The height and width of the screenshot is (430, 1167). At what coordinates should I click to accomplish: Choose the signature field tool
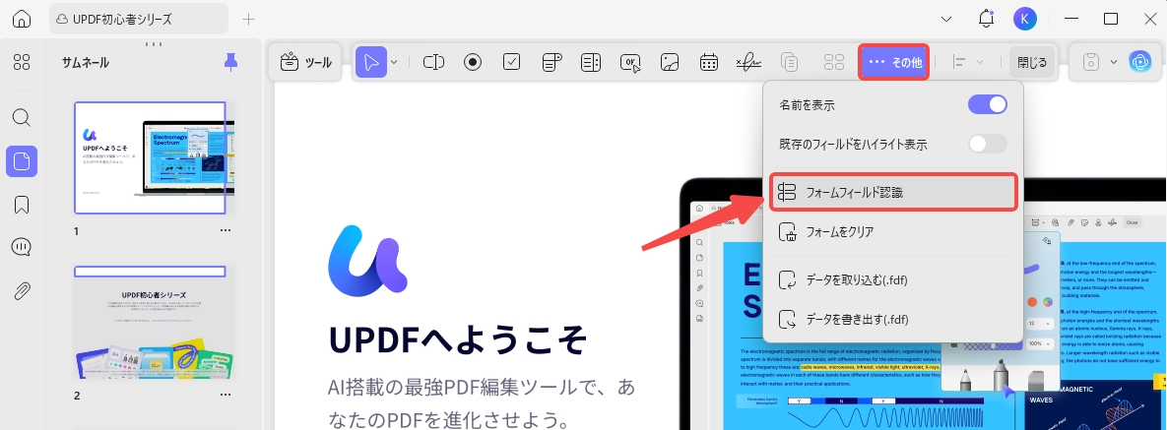748,63
